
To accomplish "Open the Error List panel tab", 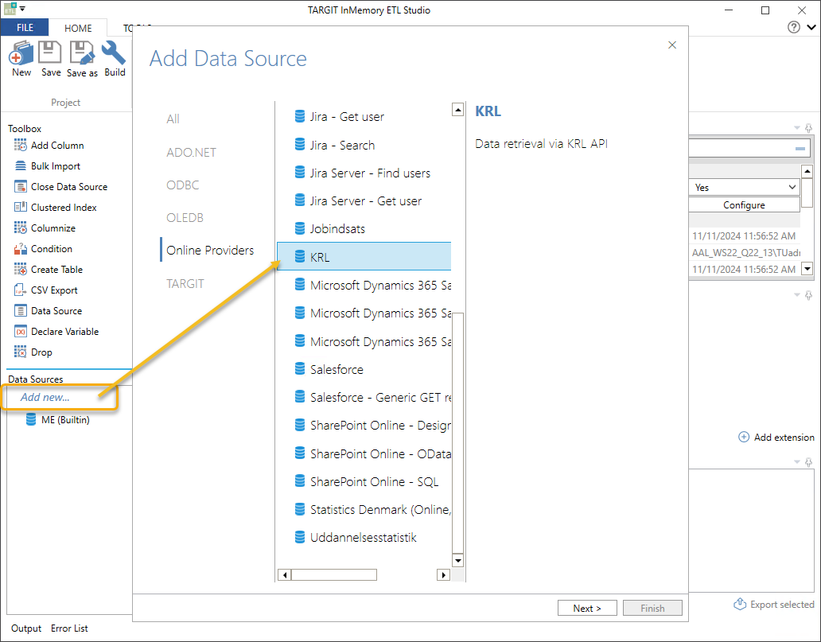I will coord(69,628).
